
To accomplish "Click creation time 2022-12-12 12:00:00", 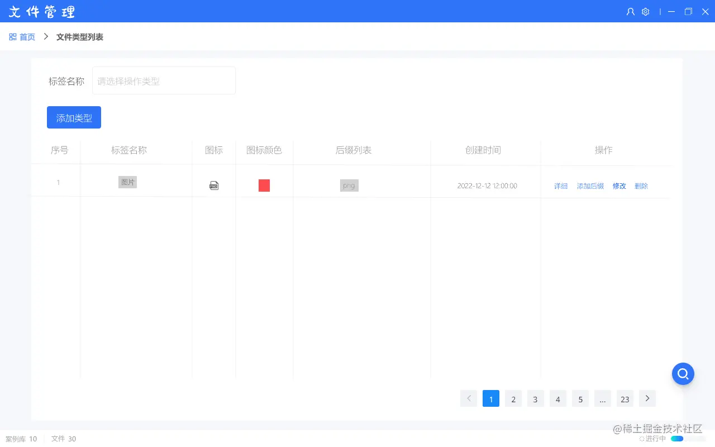I will (487, 186).
